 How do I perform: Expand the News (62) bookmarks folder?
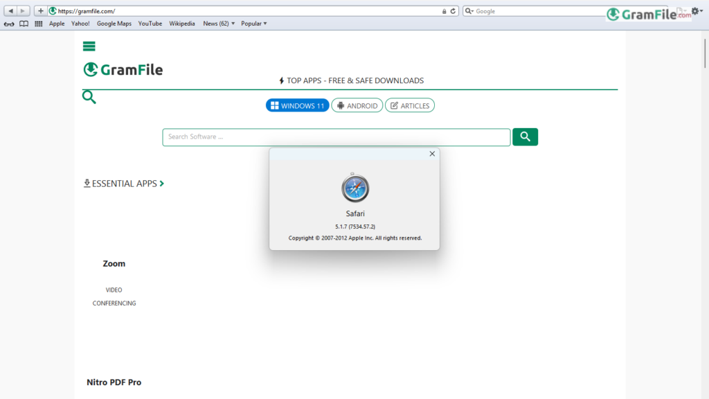tap(219, 24)
